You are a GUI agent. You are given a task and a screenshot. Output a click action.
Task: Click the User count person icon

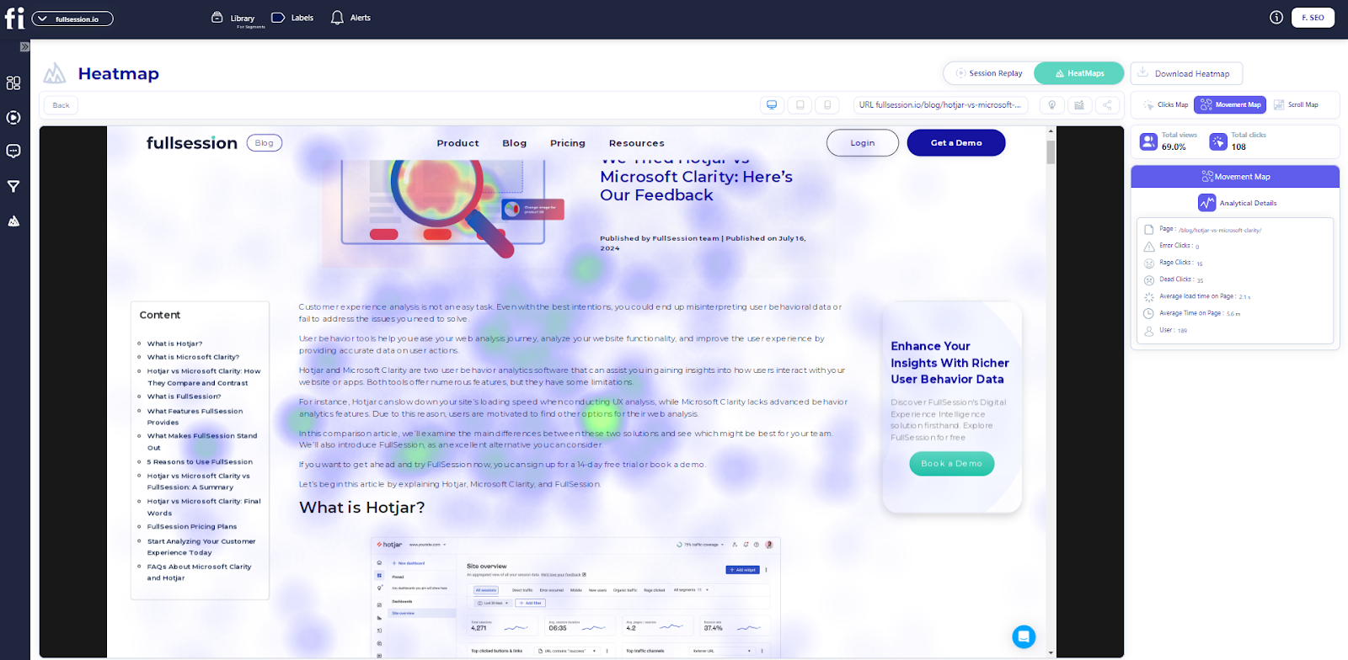tap(1149, 331)
